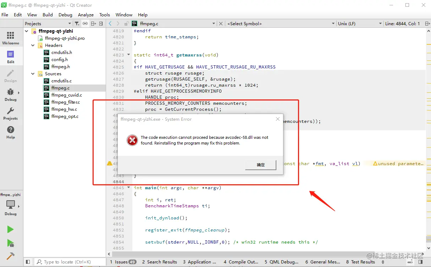Switch to Edit mode
Screen dimensions: 431x267
tap(11, 57)
